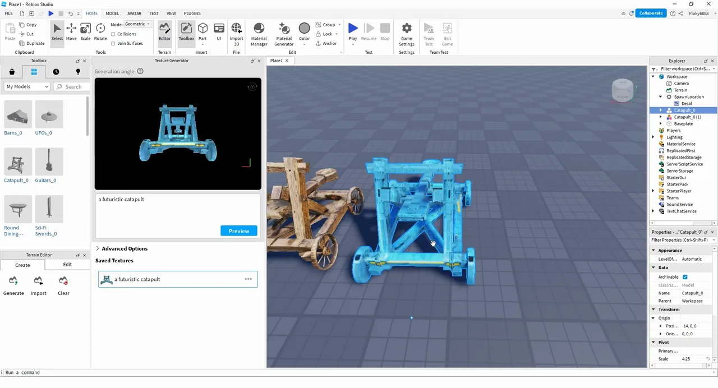Open options for saved futuristic catapult texture
The width and height of the screenshot is (718, 388).
(x=248, y=279)
